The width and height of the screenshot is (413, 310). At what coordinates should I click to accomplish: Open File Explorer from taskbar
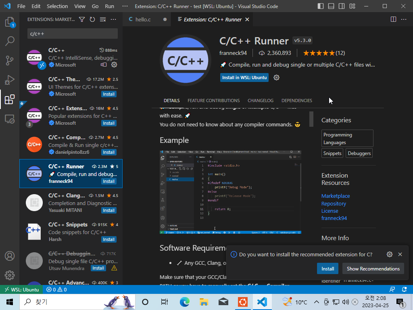click(204, 302)
